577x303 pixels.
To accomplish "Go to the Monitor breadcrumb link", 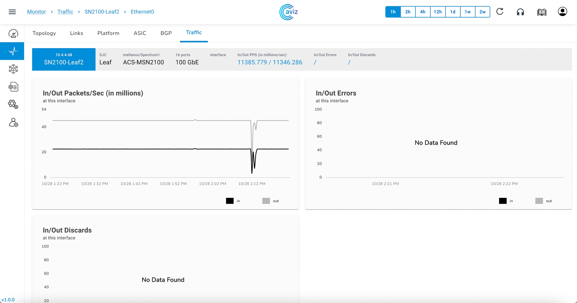I will click(x=37, y=12).
